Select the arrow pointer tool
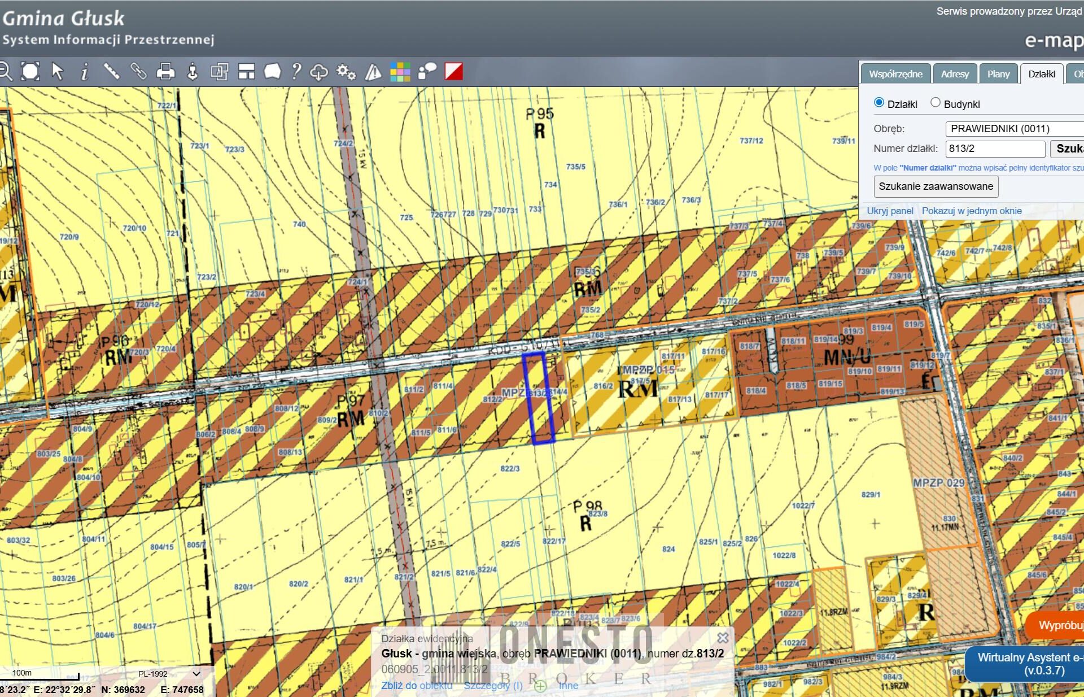 [57, 72]
